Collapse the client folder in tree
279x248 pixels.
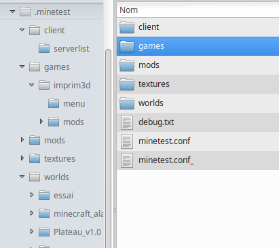[x=22, y=30]
